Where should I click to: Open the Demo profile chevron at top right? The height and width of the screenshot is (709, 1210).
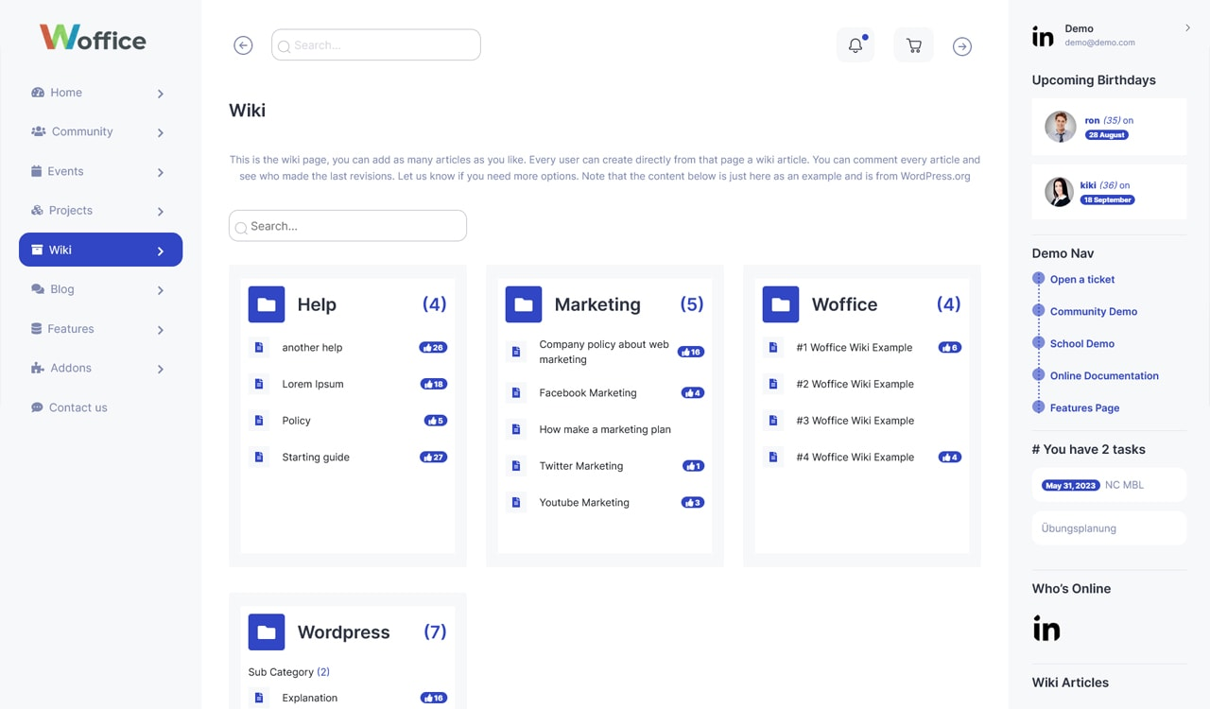point(1187,28)
